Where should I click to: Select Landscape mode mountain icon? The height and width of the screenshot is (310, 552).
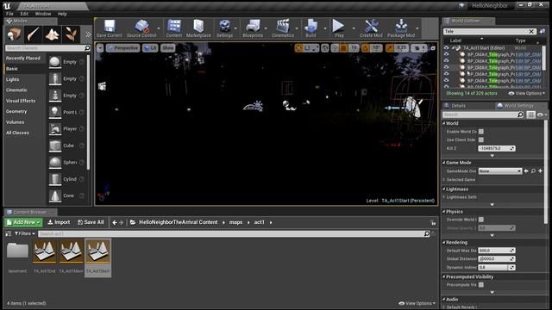tap(52, 34)
